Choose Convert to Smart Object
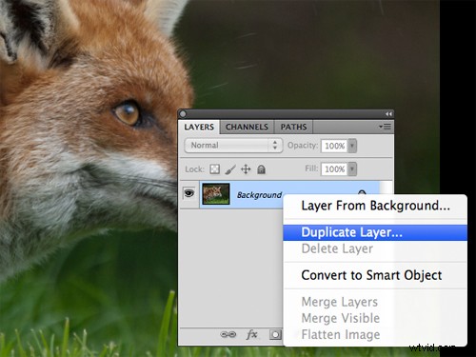 point(375,275)
